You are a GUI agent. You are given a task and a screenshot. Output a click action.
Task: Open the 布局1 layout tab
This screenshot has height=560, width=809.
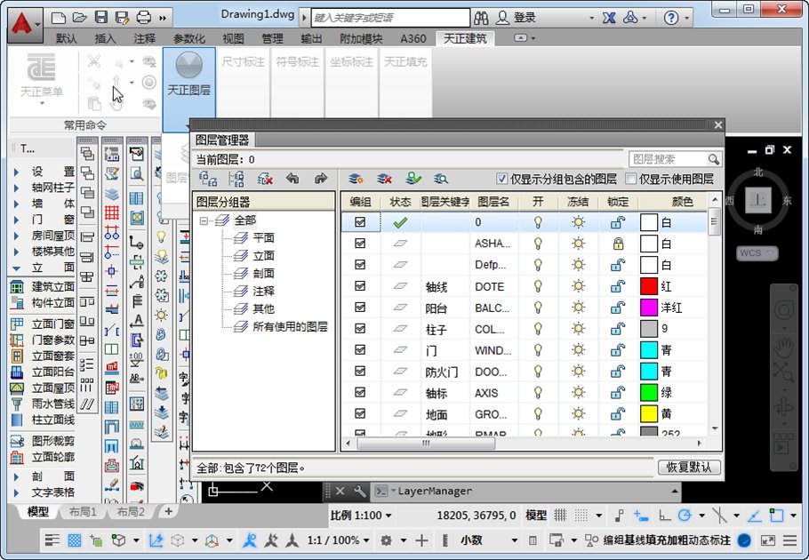click(83, 511)
